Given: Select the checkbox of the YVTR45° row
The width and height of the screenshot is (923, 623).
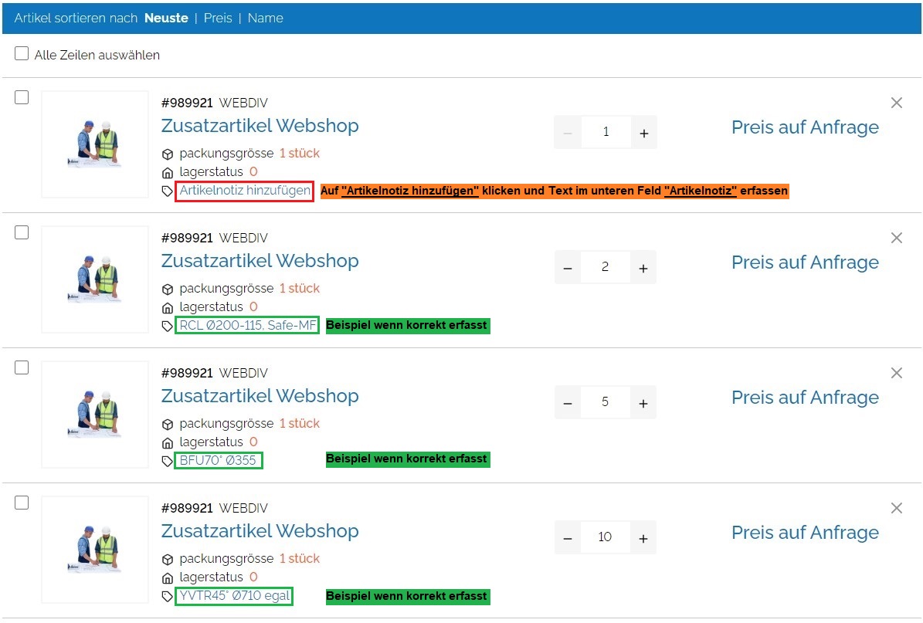Looking at the screenshot, I should 22,503.
